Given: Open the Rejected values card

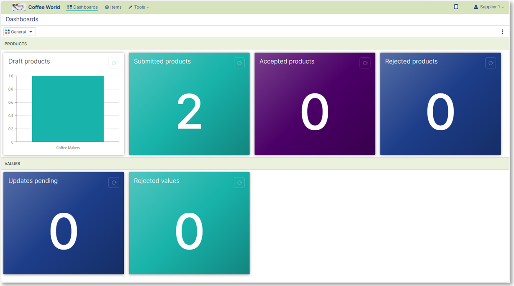Looking at the screenshot, I should pyautogui.click(x=189, y=223).
